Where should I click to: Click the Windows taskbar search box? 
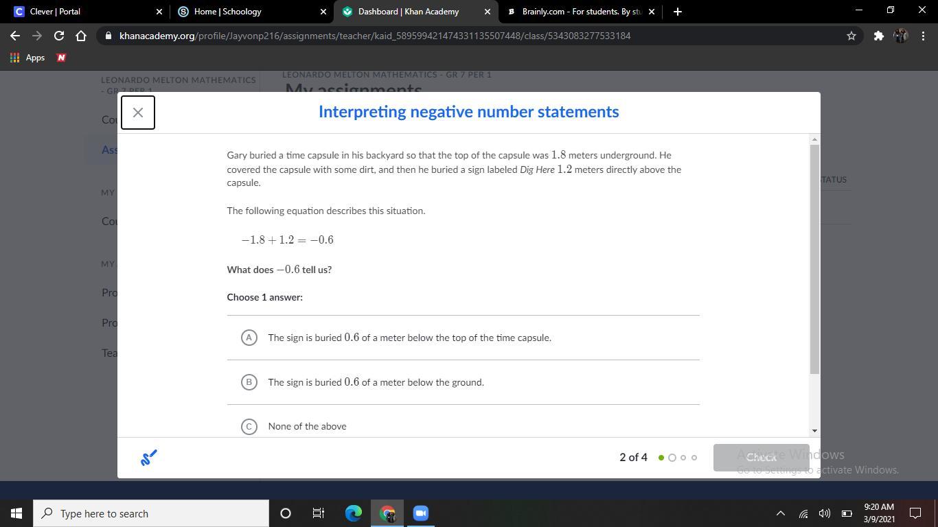click(x=151, y=513)
